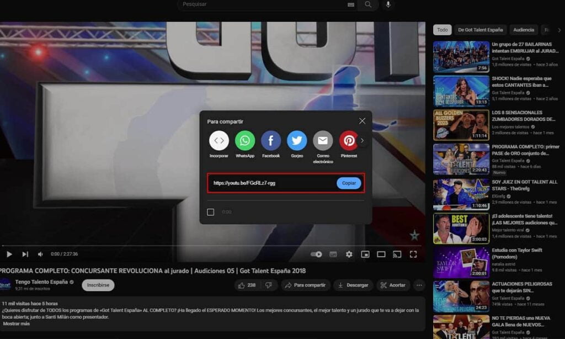Select De Got Talent España chip
The height and width of the screenshot is (339, 565).
pos(480,30)
